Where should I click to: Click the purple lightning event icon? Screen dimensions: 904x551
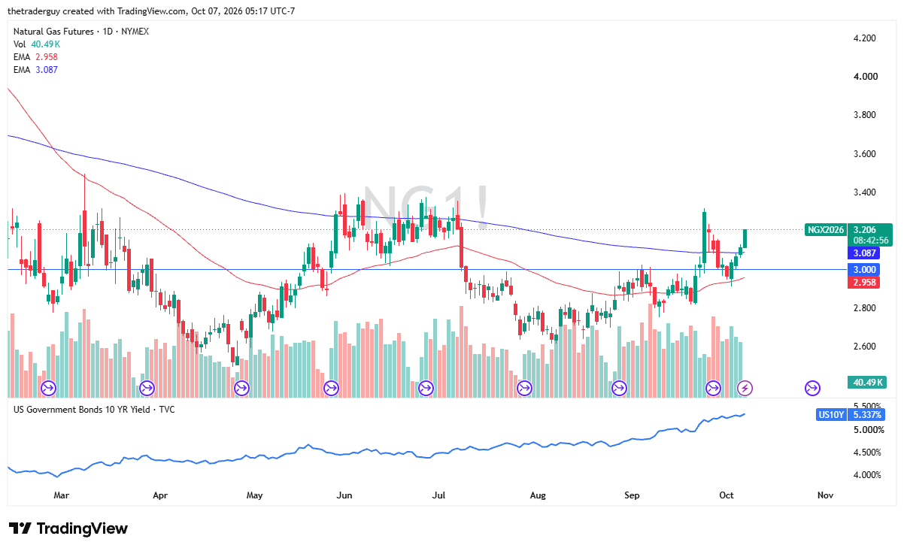point(745,388)
